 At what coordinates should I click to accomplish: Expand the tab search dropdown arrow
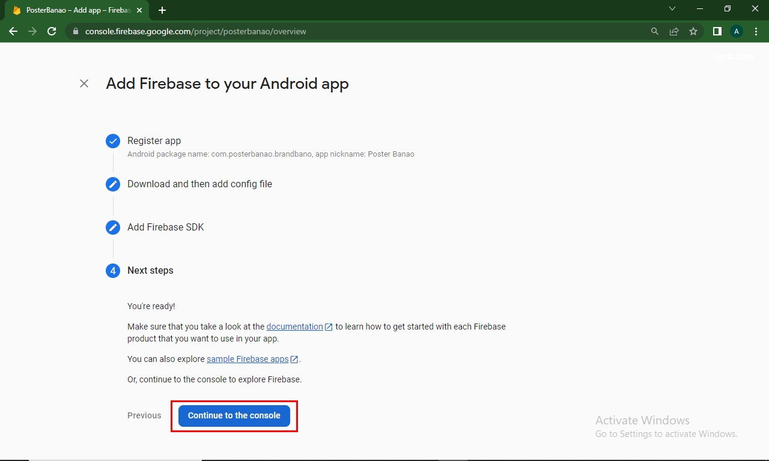click(672, 9)
